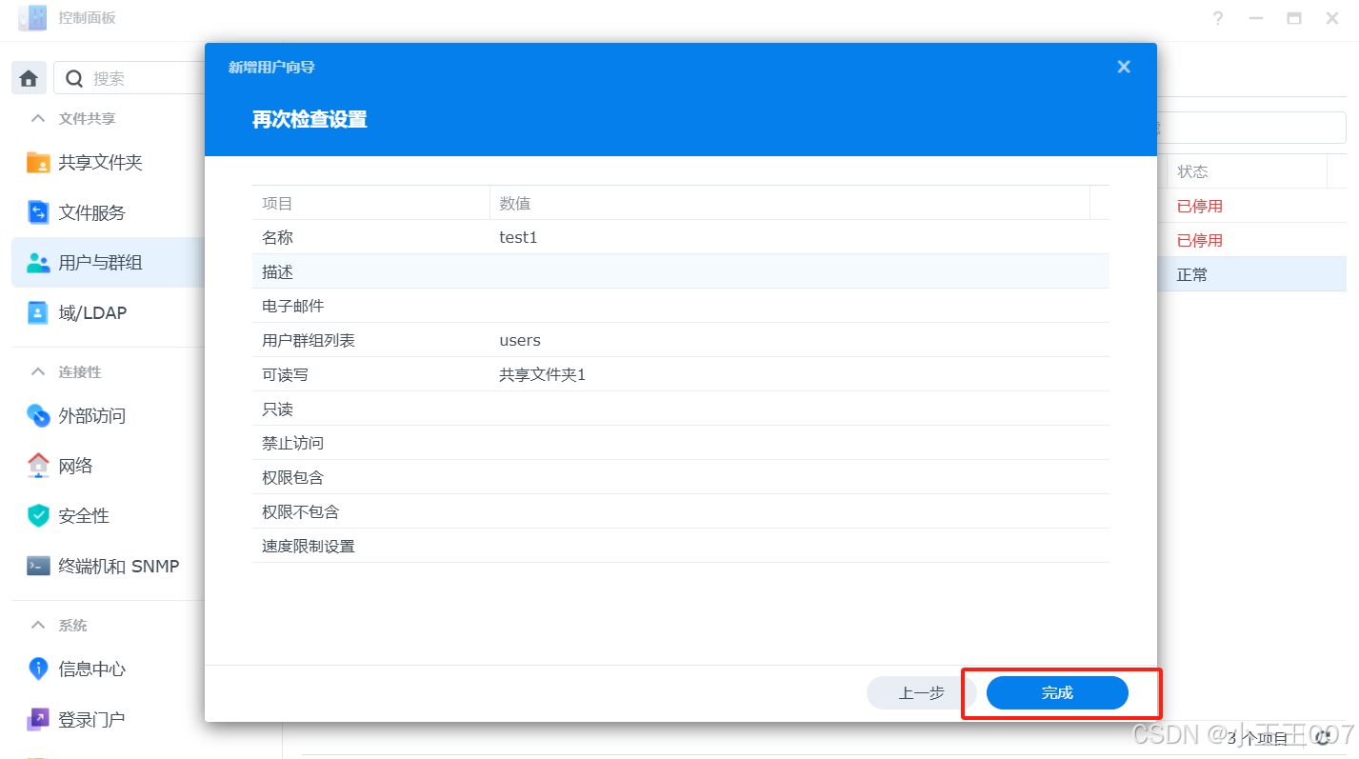Select the 速度限制设置 row

[680, 546]
